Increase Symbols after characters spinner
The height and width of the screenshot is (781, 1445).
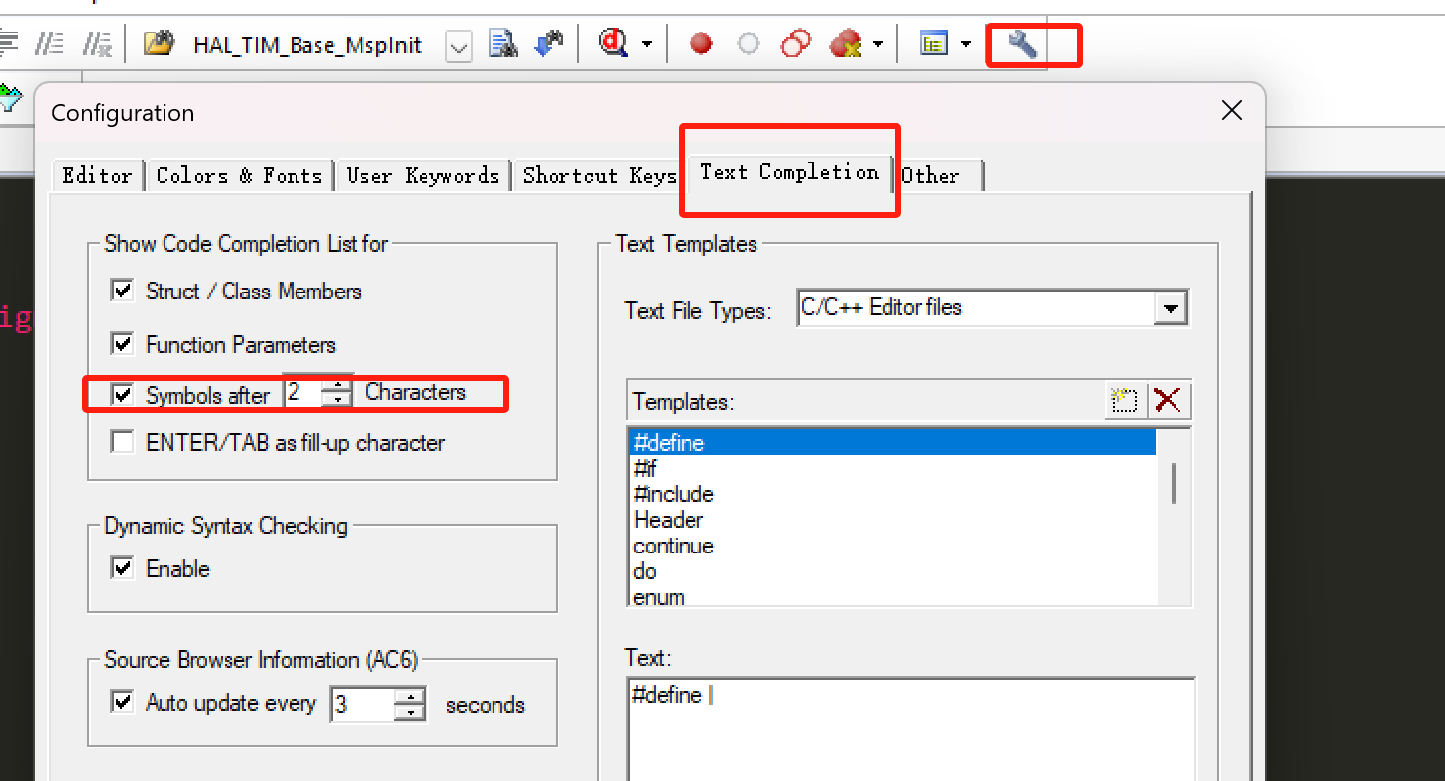[x=337, y=386]
